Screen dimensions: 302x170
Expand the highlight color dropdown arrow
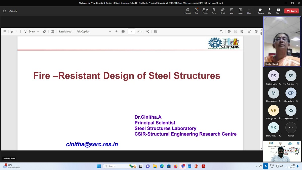(x=17, y=31)
